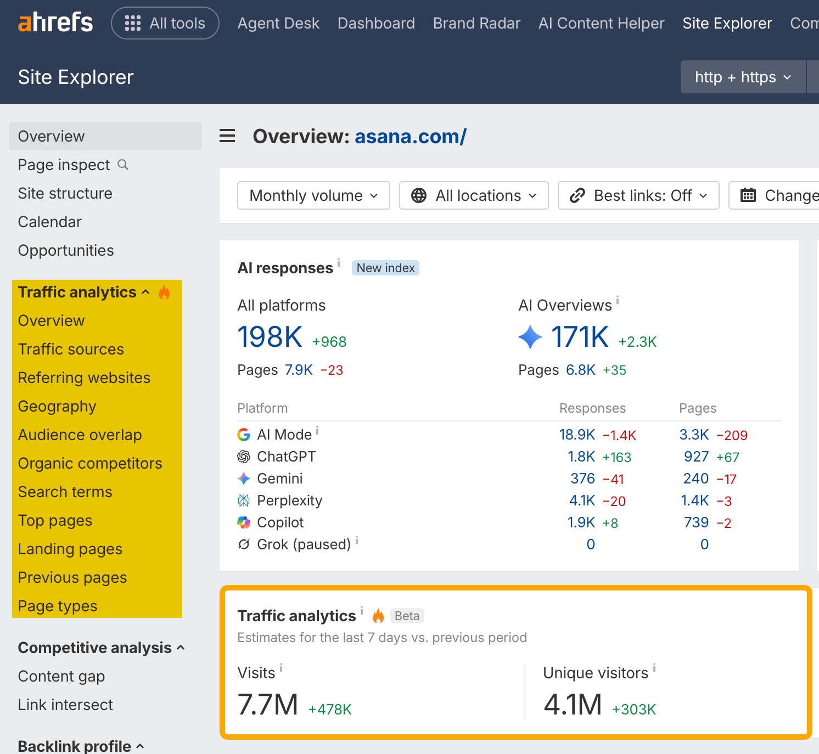Open the Best links: Off dropdown
The image size is (819, 754).
coord(638,195)
